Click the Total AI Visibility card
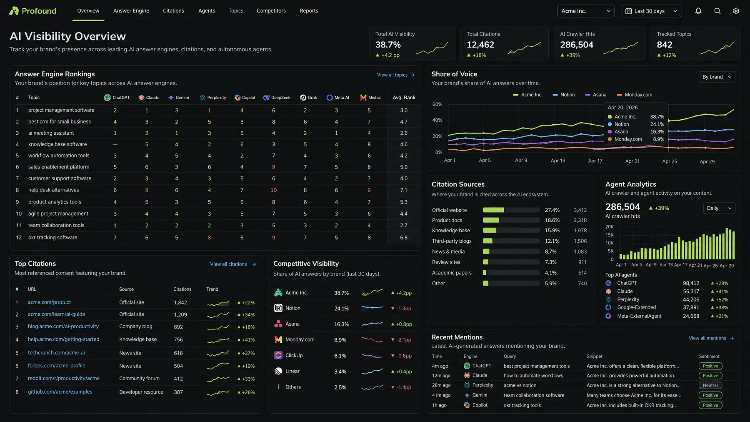This screenshot has height=422, width=750. pos(412,44)
